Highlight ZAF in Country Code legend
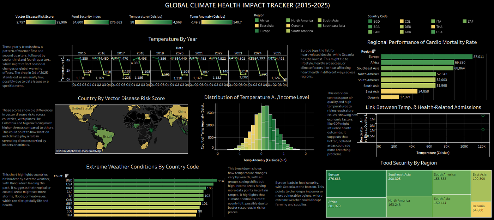The image size is (494, 220). (464, 22)
